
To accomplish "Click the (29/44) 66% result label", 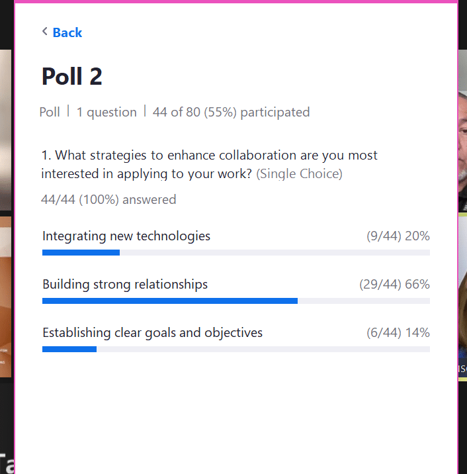I will 394,285.
